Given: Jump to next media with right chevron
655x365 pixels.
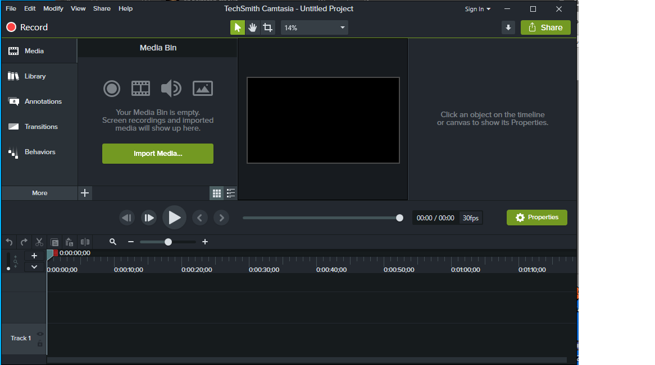Looking at the screenshot, I should click(x=221, y=218).
